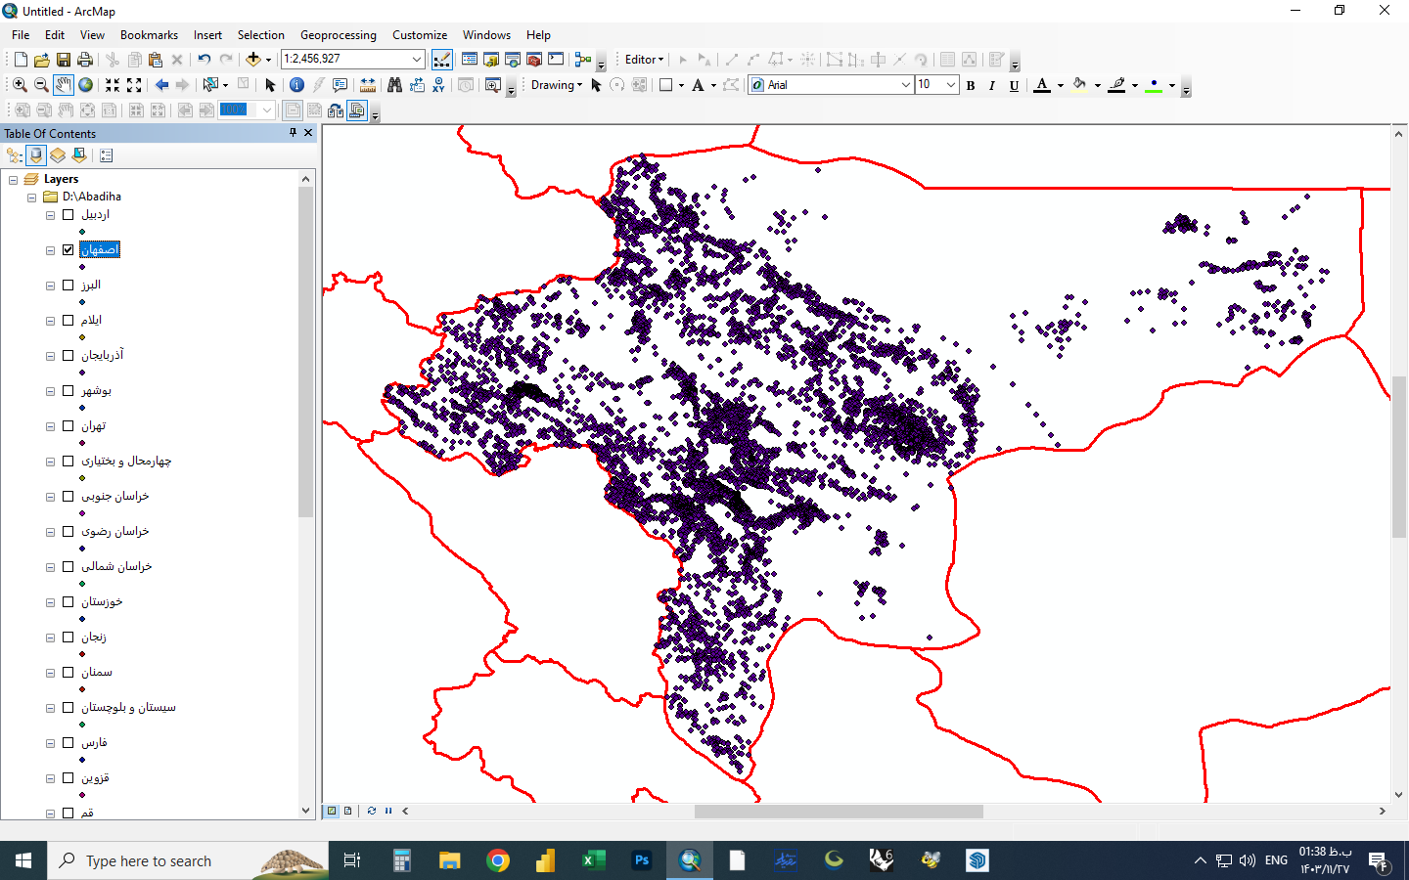Uncheck the اصفهان layer checkbox
Viewport: 1409px width, 880px height.
click(x=68, y=250)
